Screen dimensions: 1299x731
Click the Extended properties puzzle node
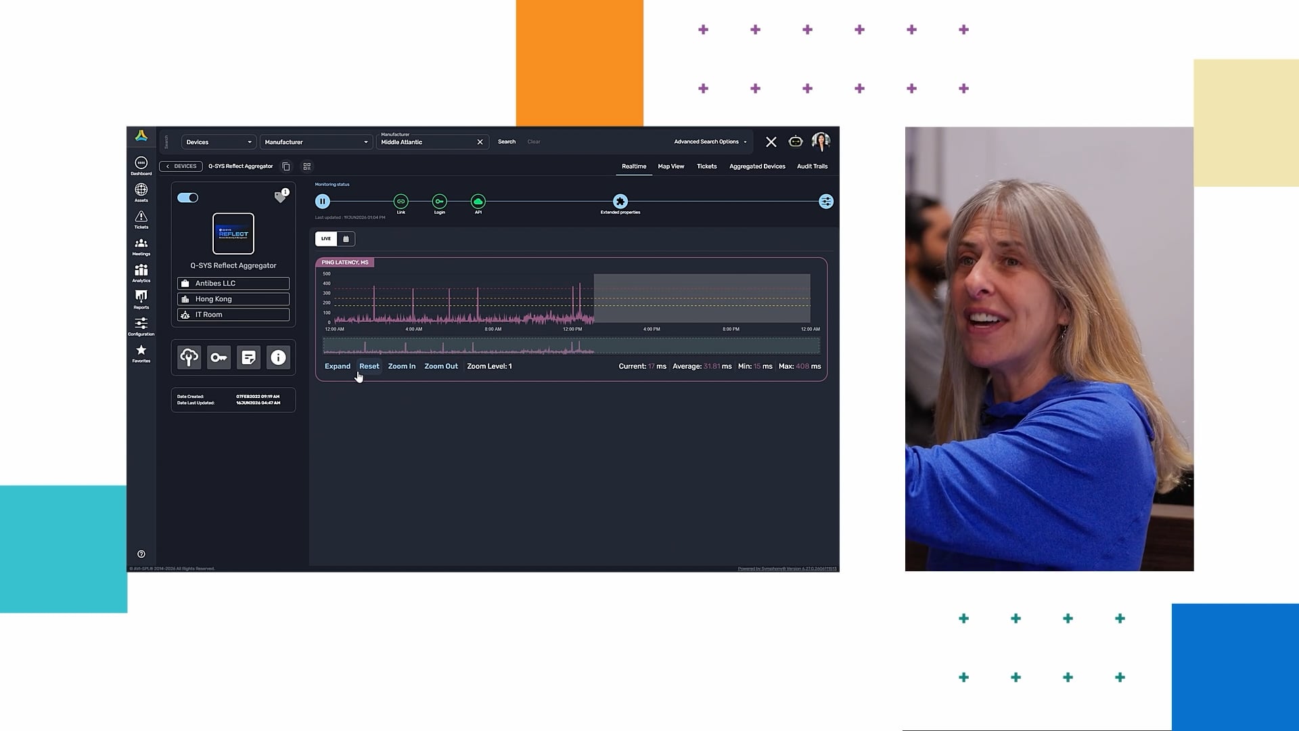tap(620, 201)
